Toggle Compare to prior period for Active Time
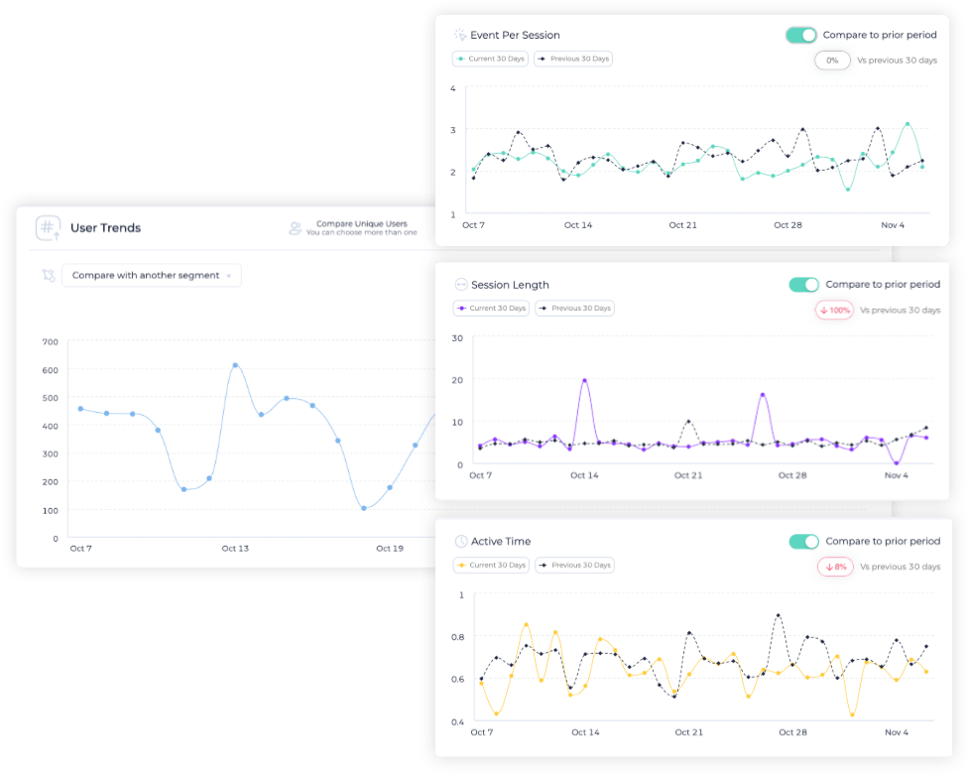The height and width of the screenshot is (775, 970). (803, 541)
